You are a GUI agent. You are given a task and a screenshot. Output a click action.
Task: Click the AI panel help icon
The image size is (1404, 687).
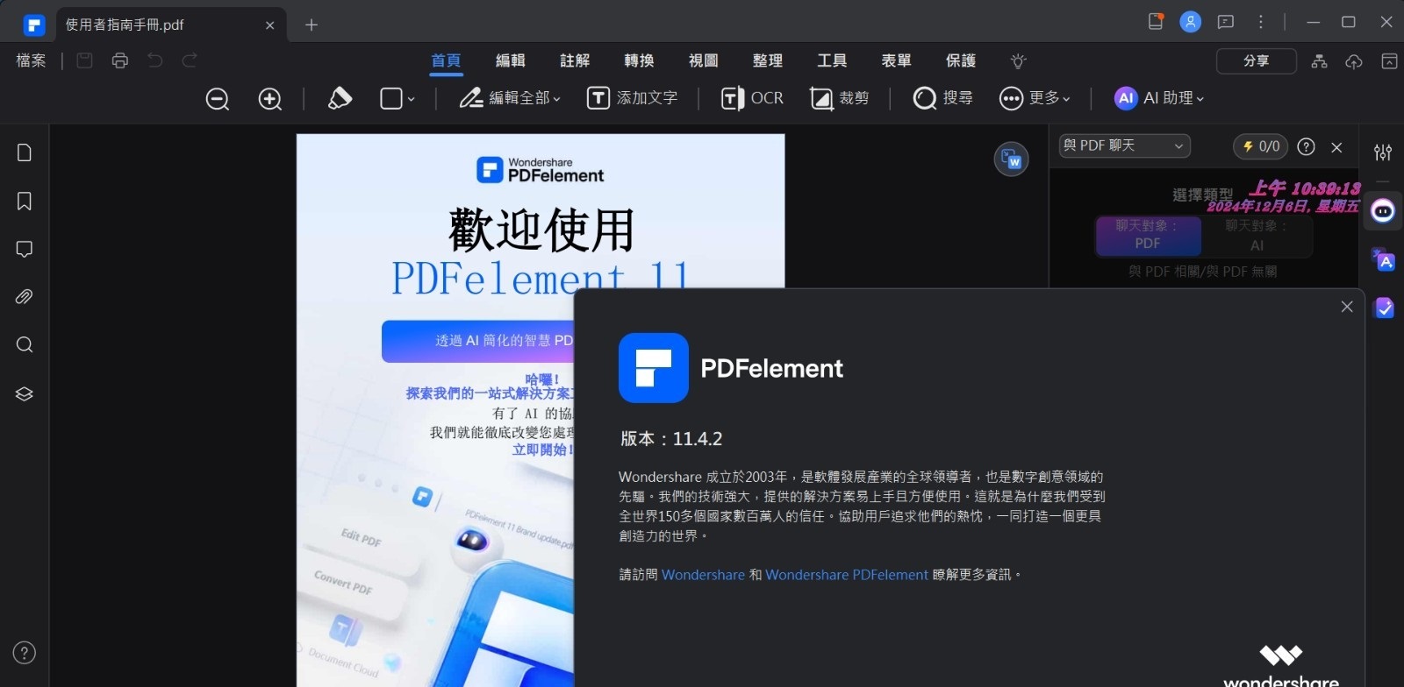[x=1307, y=147]
